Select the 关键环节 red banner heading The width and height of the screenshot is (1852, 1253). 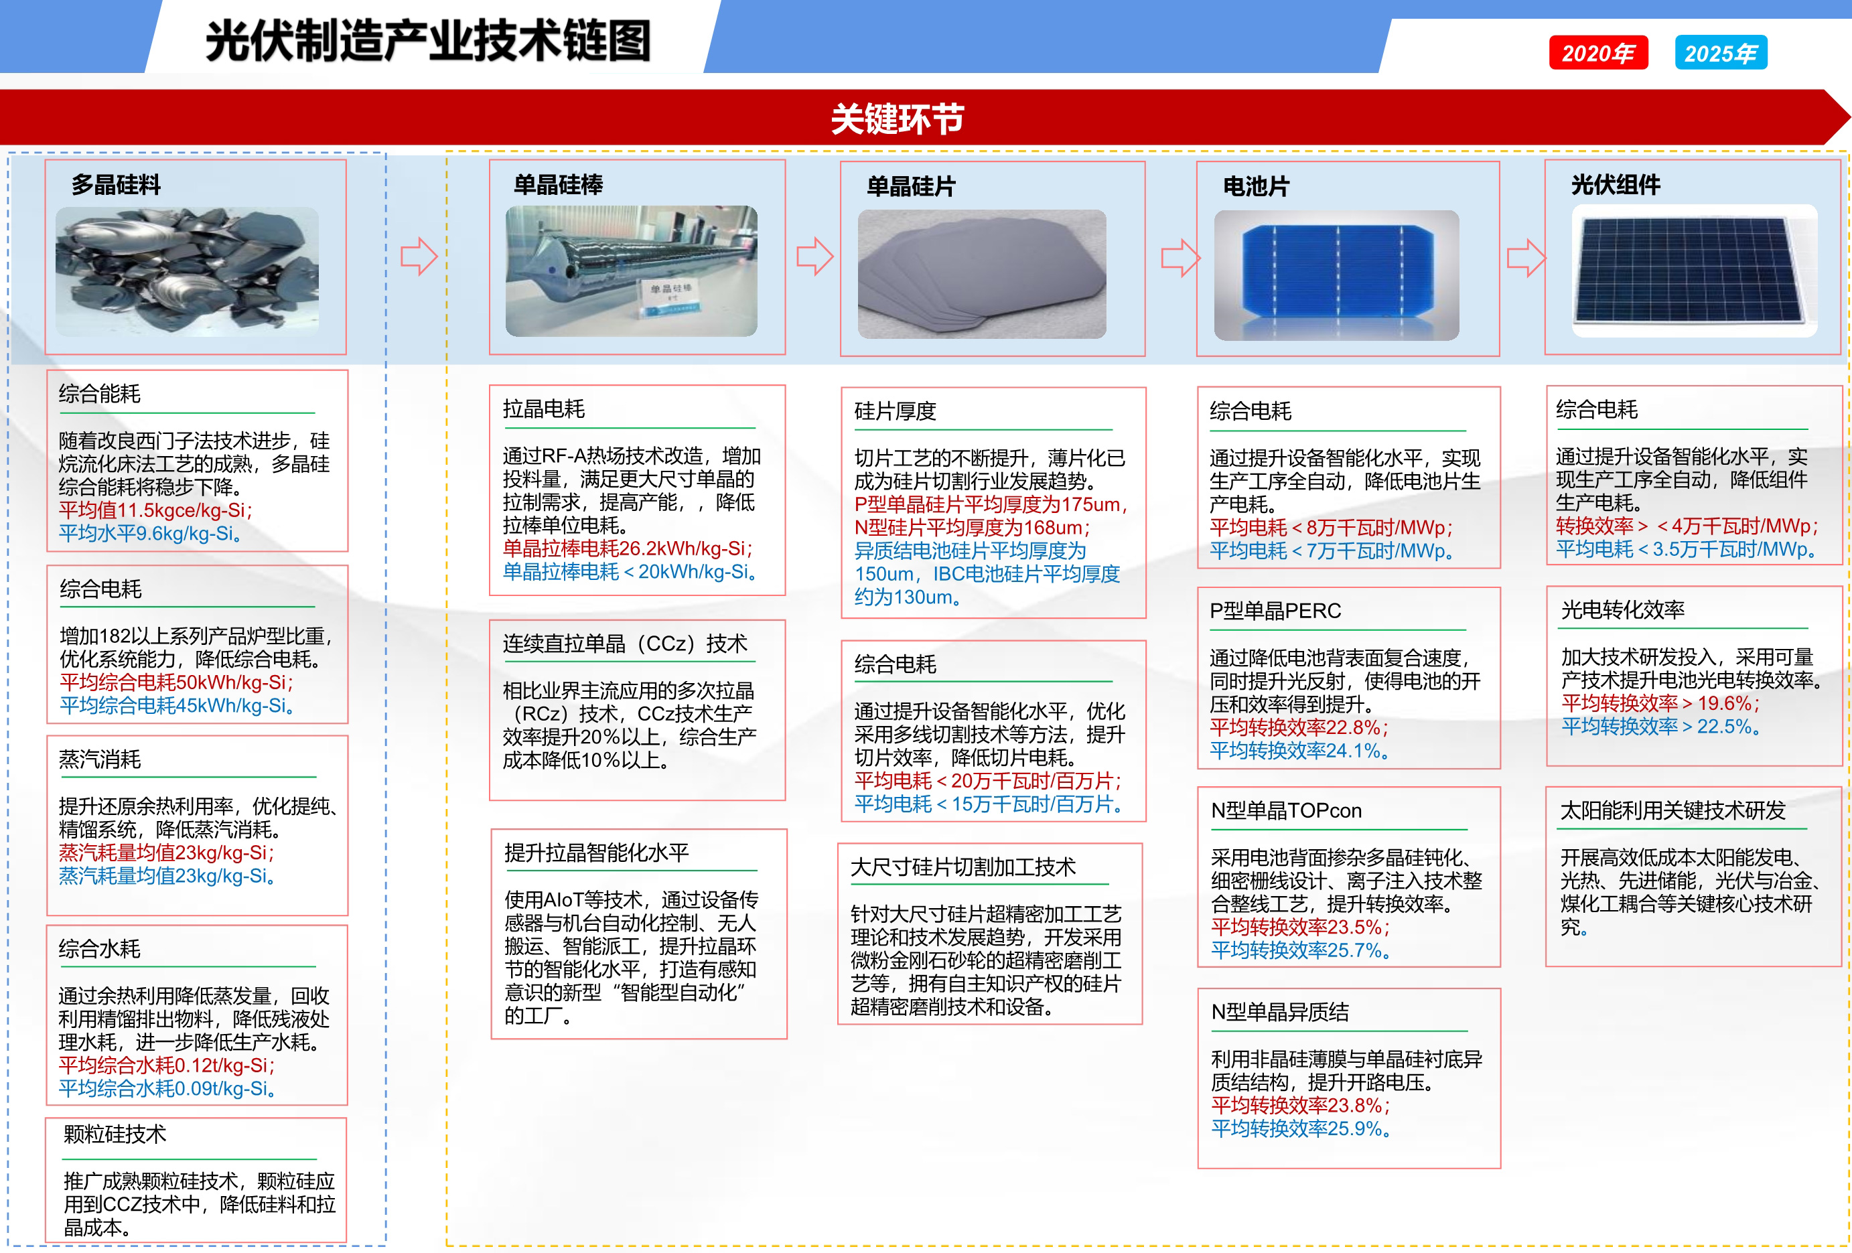[898, 119]
